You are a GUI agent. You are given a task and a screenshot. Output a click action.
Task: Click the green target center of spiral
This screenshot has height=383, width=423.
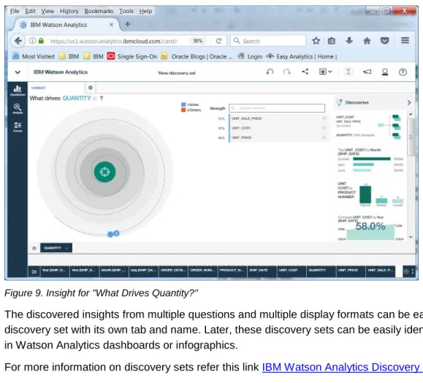(x=104, y=172)
